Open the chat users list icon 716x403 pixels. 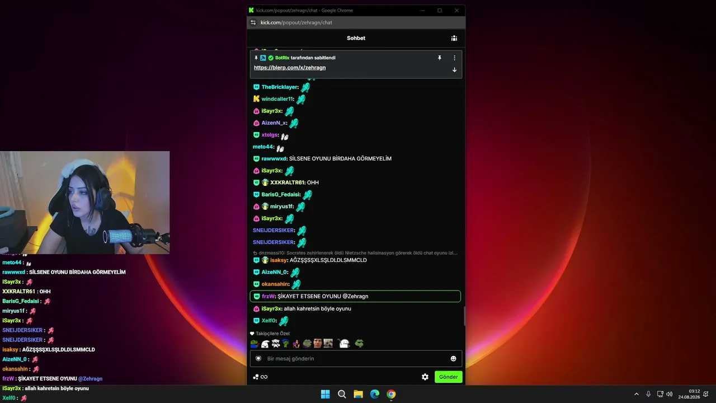pos(454,38)
